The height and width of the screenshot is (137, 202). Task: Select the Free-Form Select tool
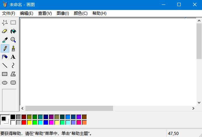5,23
